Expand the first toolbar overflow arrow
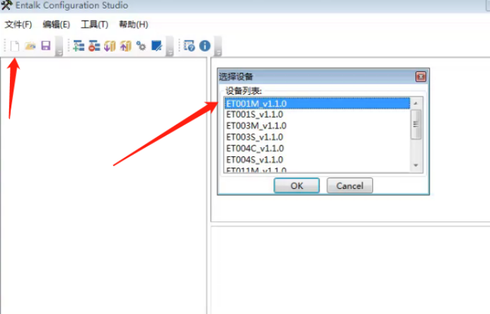The width and height of the screenshot is (490, 314). click(x=59, y=47)
